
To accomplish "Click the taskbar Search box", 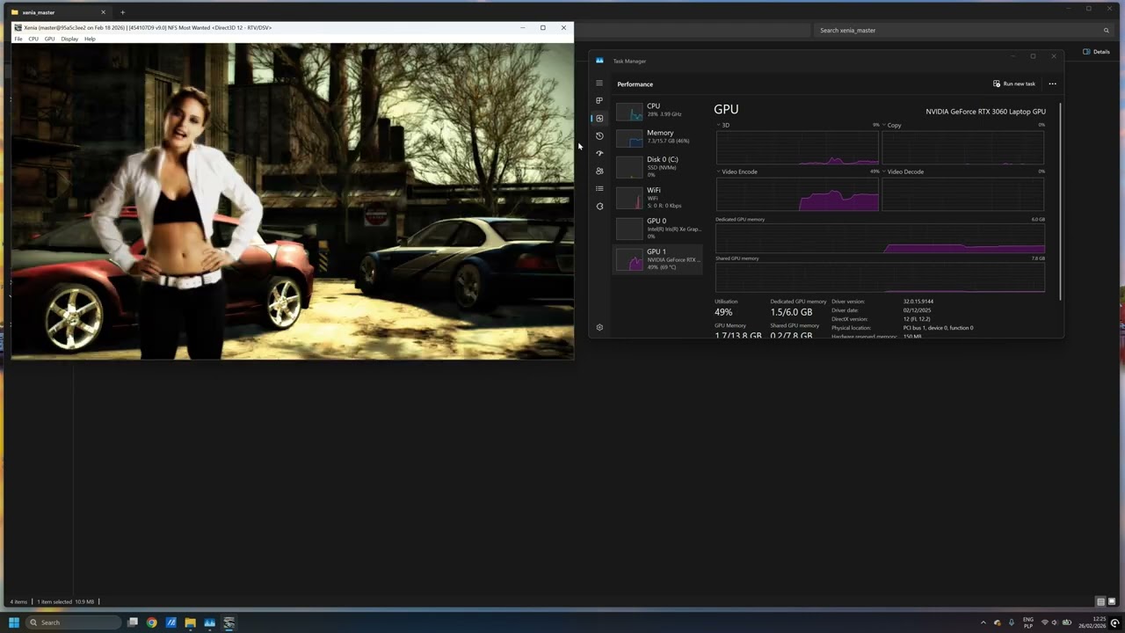I will click(73, 622).
